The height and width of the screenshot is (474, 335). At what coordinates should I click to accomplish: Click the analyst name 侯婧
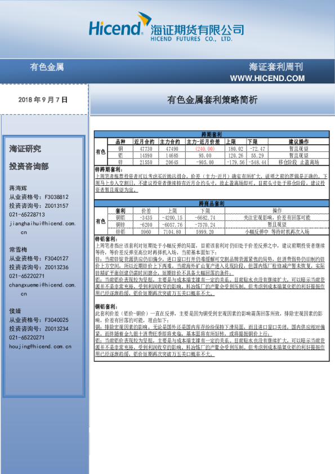point(15,311)
